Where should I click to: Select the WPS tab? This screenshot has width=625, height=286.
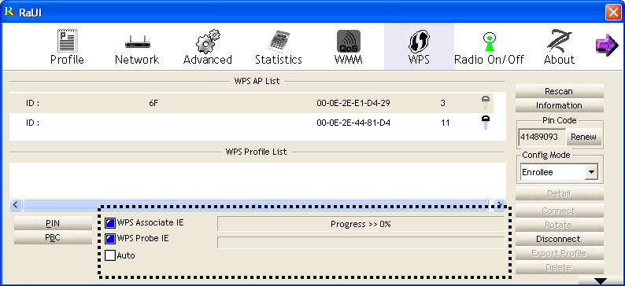coord(419,46)
